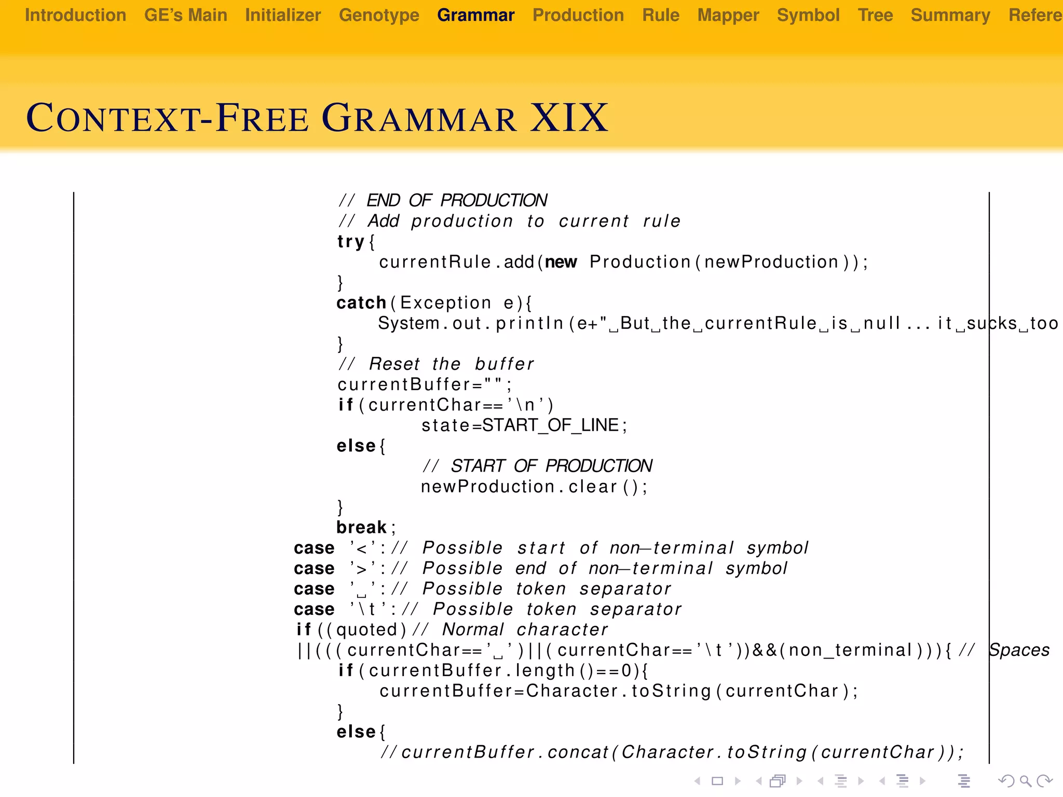Click the 'if(currentBuffer.length()==0){' line
The height and width of the screenshot is (797, 1063).
493,670
